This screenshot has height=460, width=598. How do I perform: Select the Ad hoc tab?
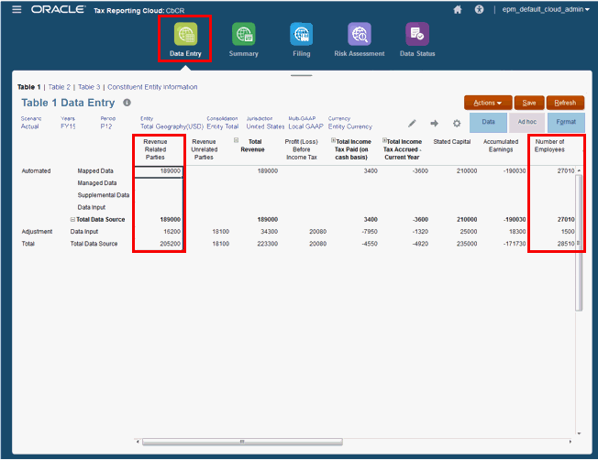(527, 122)
